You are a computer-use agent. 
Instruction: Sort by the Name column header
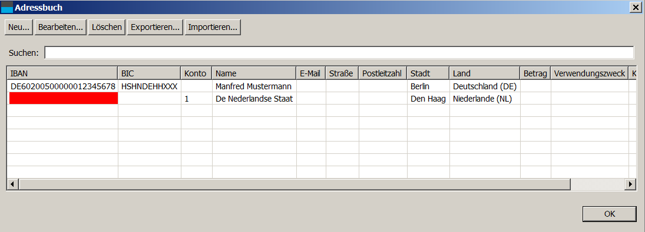[254, 73]
